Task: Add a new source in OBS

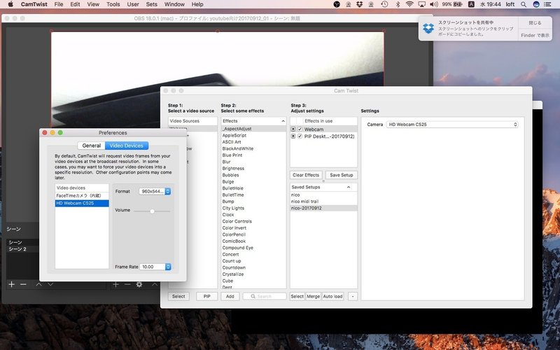Action: (x=115, y=284)
